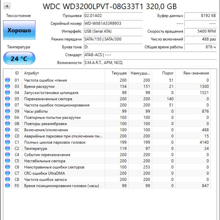This screenshot has height=220, width=220.
Task: Select status orb of row C7 CRC-ошибки UltraDMA
Action: [8, 173]
